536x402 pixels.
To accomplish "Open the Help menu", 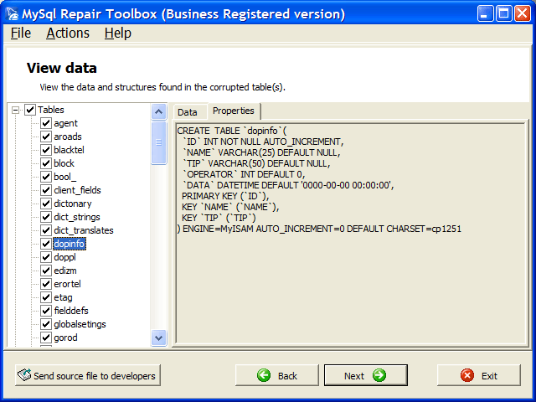I will coord(117,33).
